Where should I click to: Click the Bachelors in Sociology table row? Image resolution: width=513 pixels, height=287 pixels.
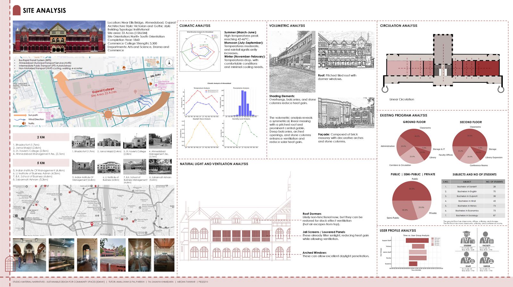[x=473, y=216]
